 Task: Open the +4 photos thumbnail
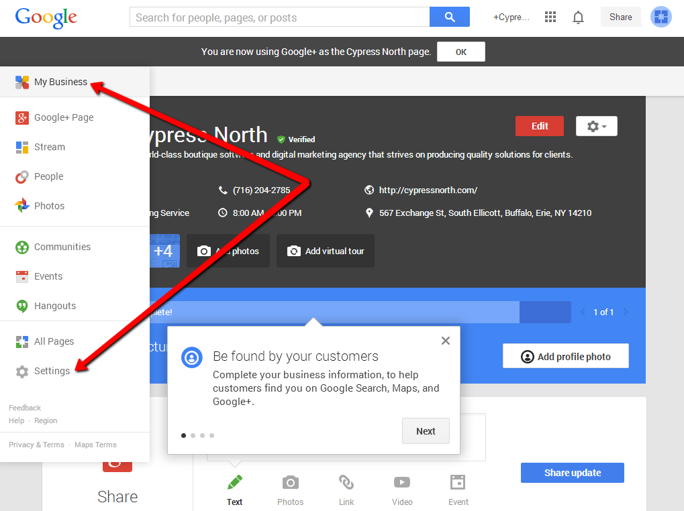click(x=164, y=251)
